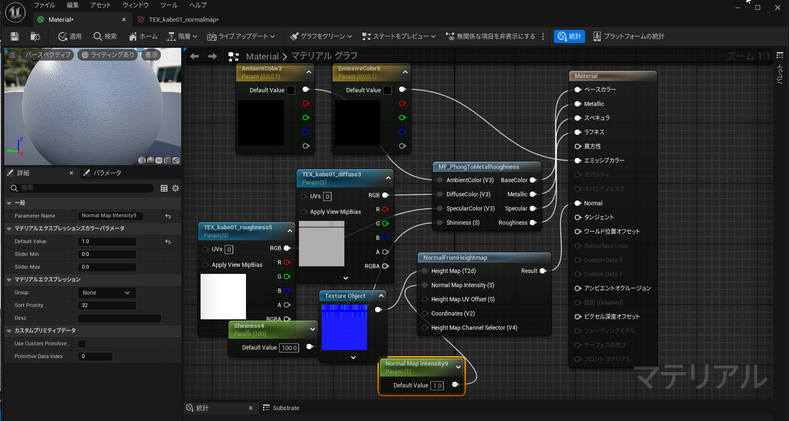Collapse the 一般 section
This screenshot has height=421, width=789.
[x=9, y=203]
